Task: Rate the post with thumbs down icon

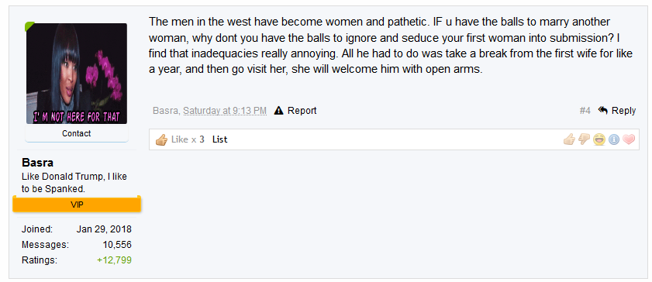Action: (584, 139)
